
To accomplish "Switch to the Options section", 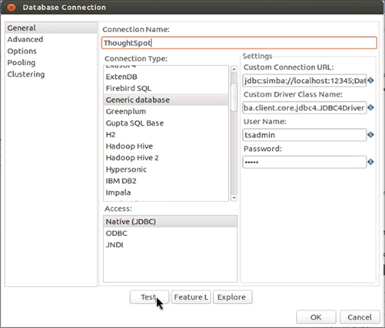I will pyautogui.click(x=22, y=51).
